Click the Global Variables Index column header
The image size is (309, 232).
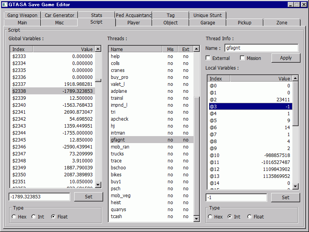[21, 49]
